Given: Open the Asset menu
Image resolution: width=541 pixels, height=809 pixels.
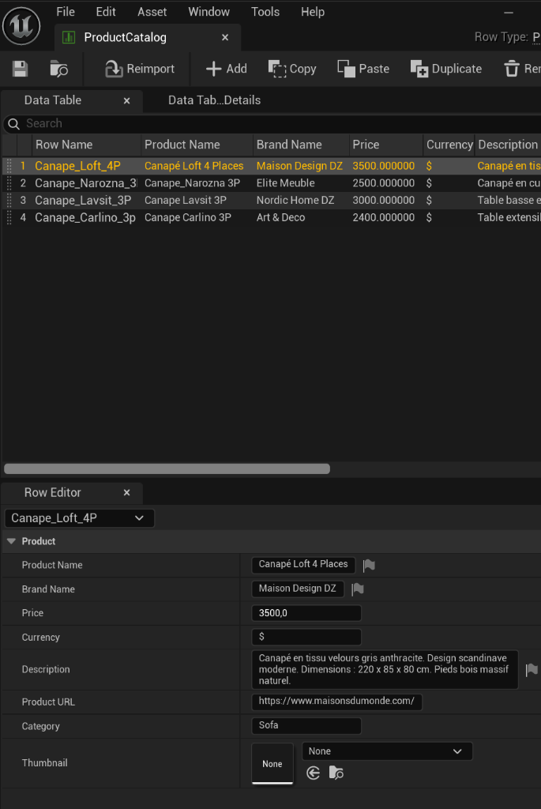Looking at the screenshot, I should (152, 11).
